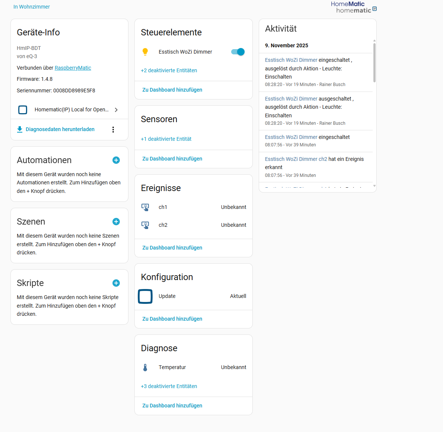Click the three-dot menu in Geräte-Info
The image size is (443, 432).
point(113,130)
